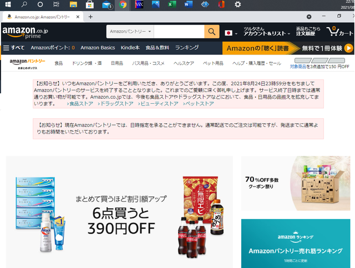Open Excel from taskbar

[x=172, y=4]
